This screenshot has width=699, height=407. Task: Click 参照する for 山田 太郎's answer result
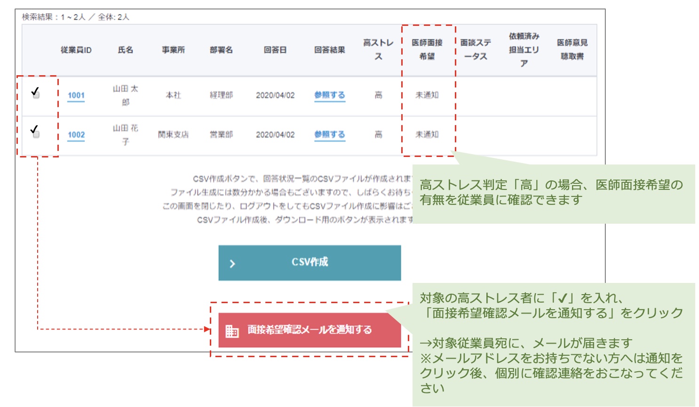point(330,95)
